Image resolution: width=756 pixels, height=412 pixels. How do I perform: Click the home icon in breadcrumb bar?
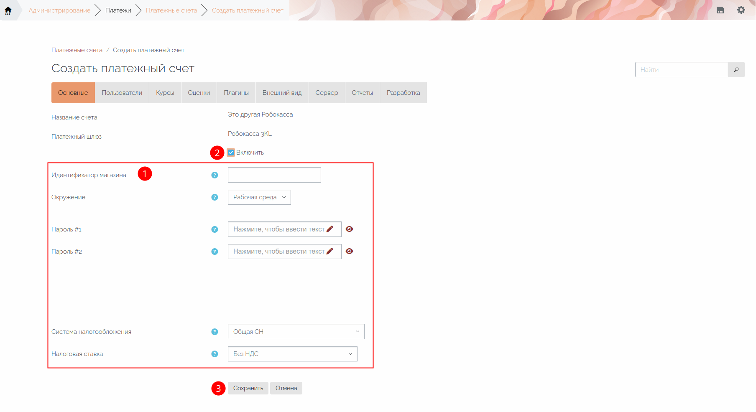click(x=8, y=10)
